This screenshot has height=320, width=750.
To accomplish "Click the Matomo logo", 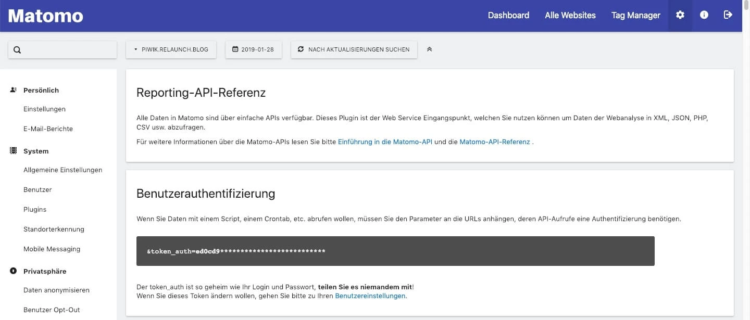I will pos(46,16).
